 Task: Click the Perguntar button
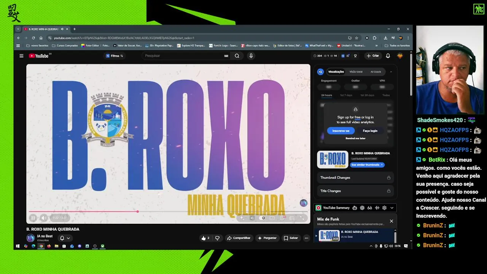point(267,238)
